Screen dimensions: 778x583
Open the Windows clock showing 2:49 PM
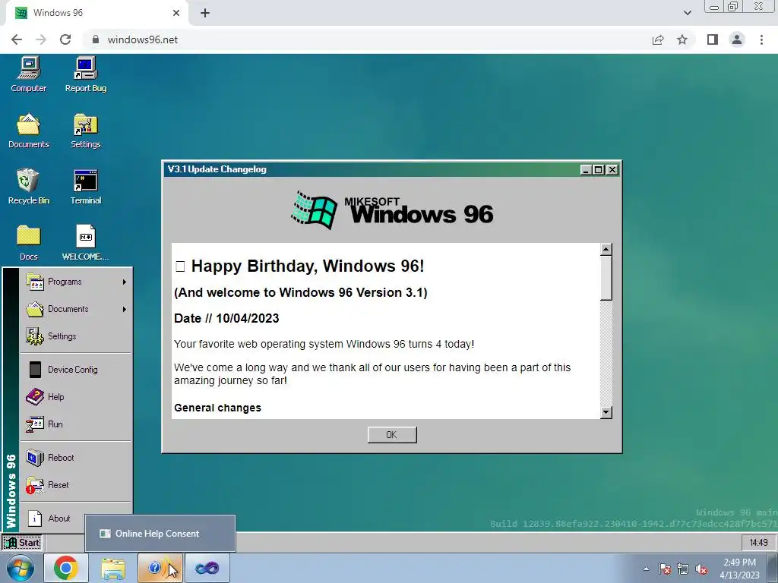coord(739,569)
